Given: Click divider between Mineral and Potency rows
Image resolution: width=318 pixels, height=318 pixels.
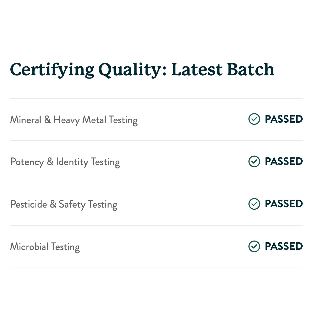Looking at the screenshot, I should click(x=157, y=140).
